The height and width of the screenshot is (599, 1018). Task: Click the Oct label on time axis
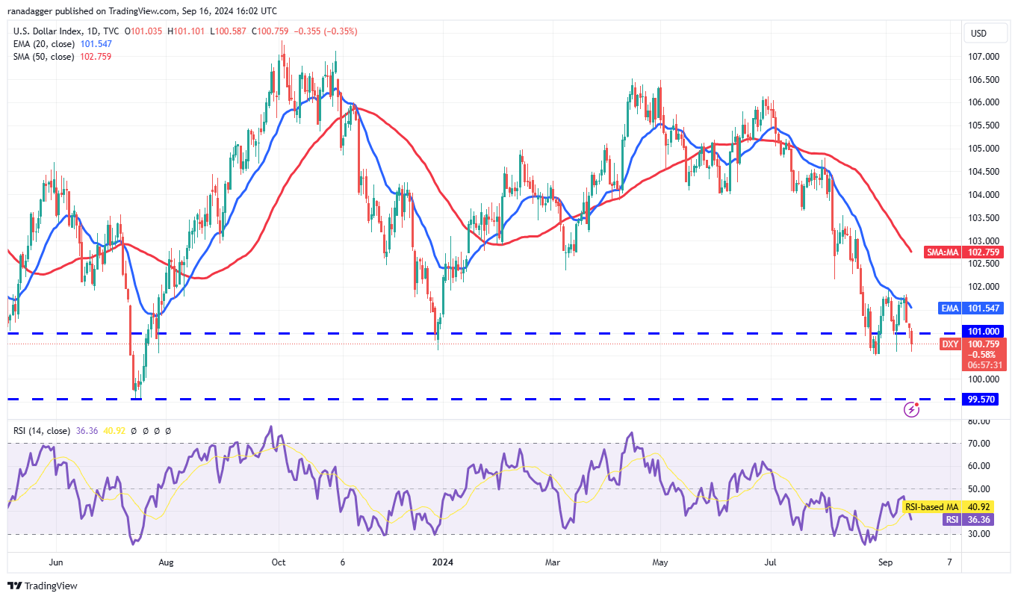278,561
